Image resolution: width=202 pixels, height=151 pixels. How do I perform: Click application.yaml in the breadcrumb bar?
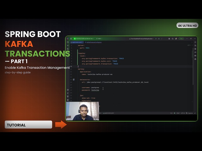click(x=109, y=113)
